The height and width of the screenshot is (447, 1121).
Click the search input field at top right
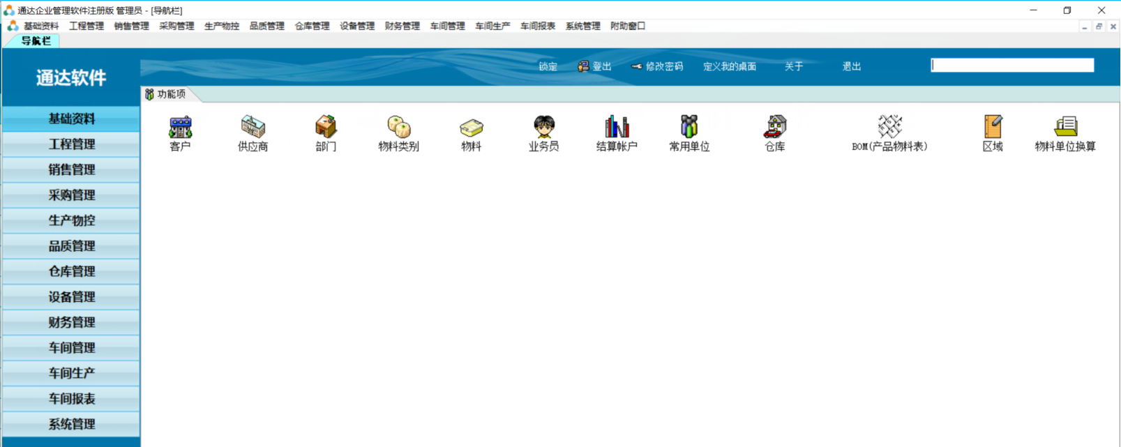pos(1012,65)
